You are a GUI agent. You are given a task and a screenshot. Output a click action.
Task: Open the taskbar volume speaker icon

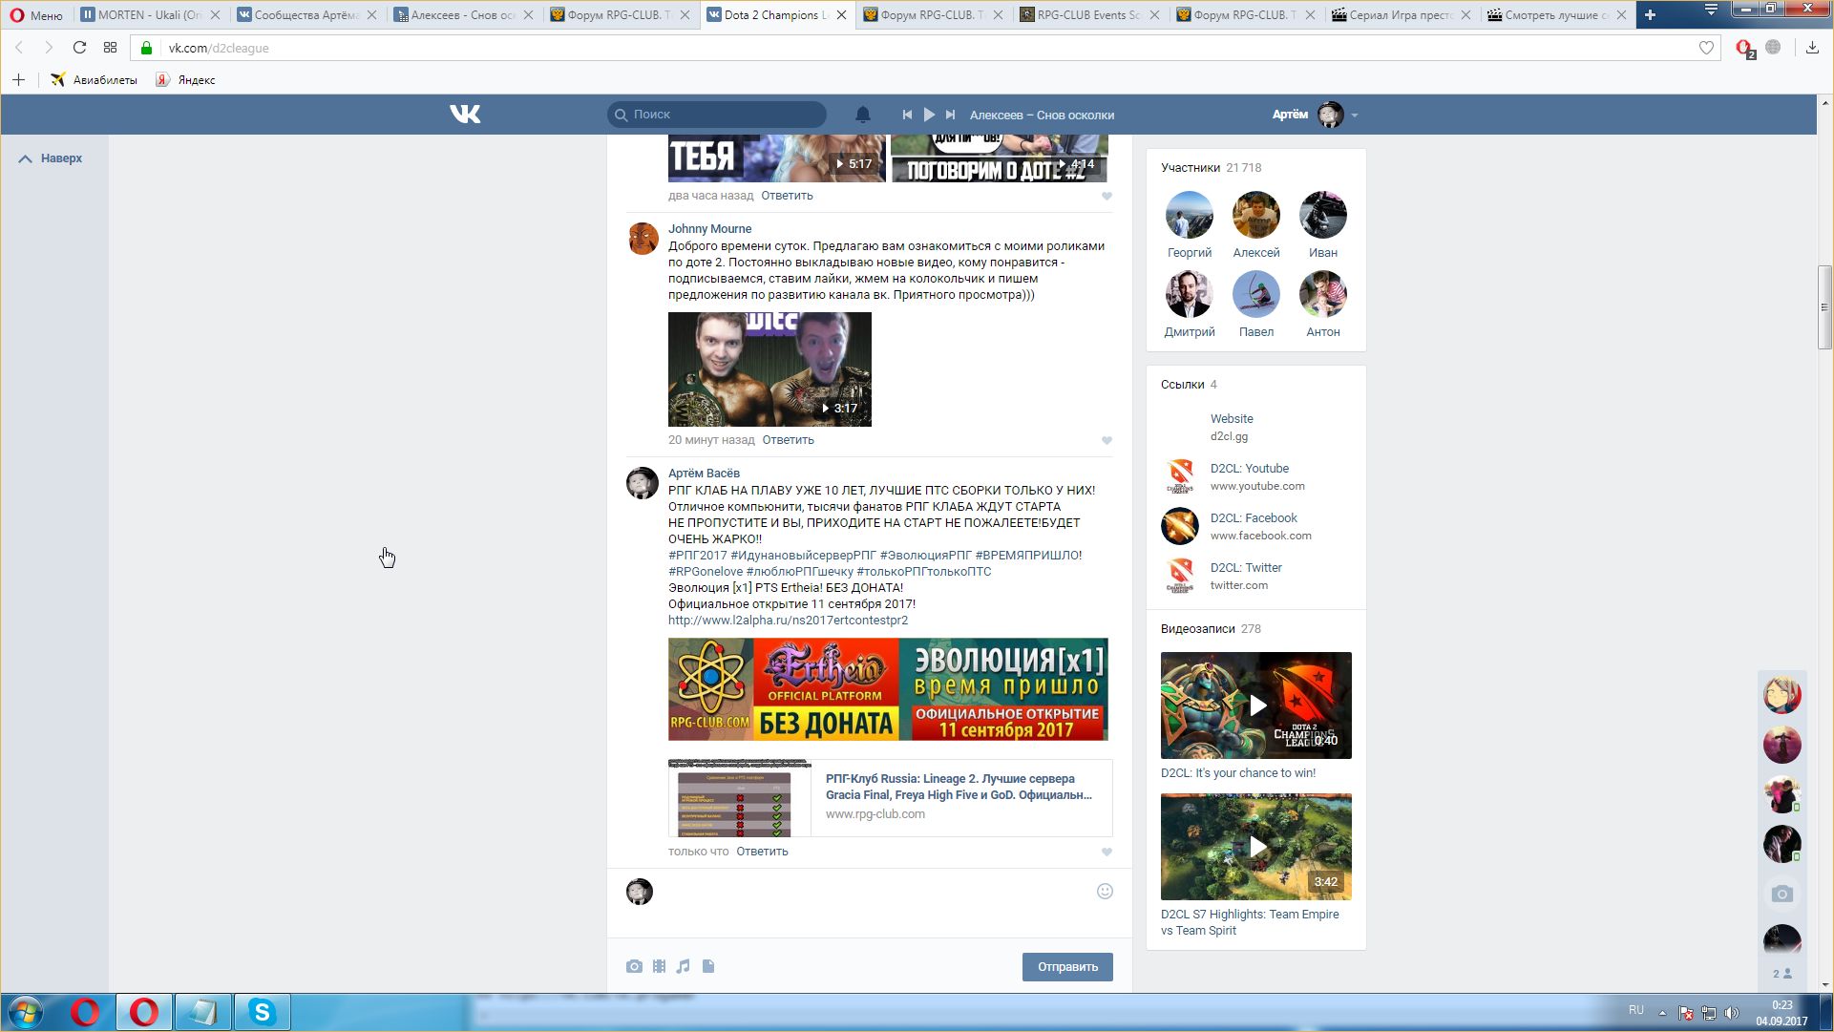click(x=1732, y=1013)
